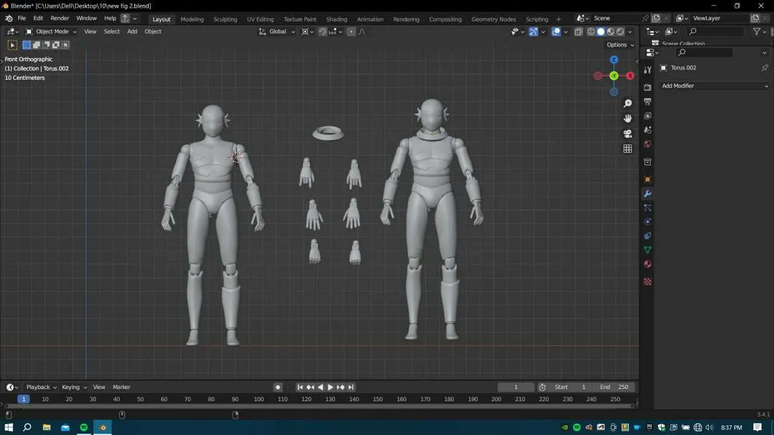774x435 pixels.
Task: Open the Physics properties tab icon
Action: click(x=648, y=222)
